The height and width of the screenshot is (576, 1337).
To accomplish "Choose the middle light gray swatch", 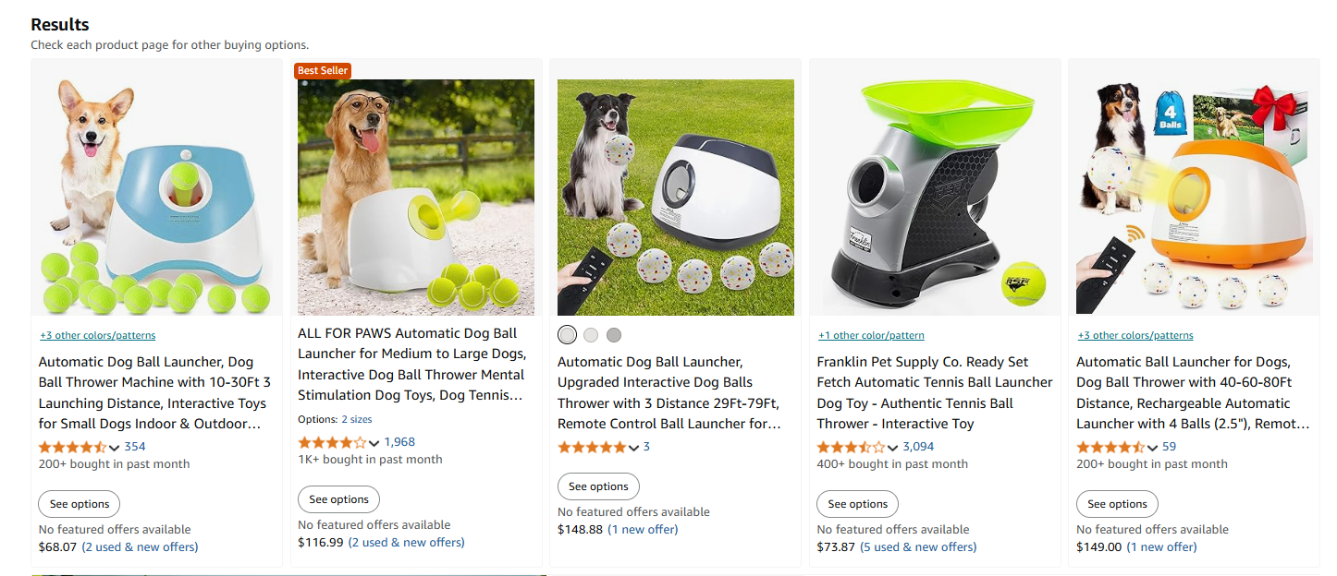I will tap(591, 335).
